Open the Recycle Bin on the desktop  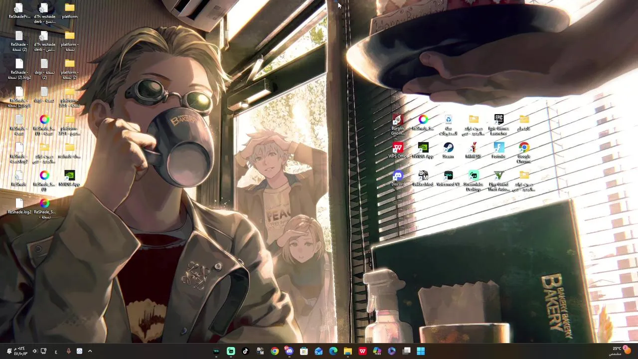(448, 125)
